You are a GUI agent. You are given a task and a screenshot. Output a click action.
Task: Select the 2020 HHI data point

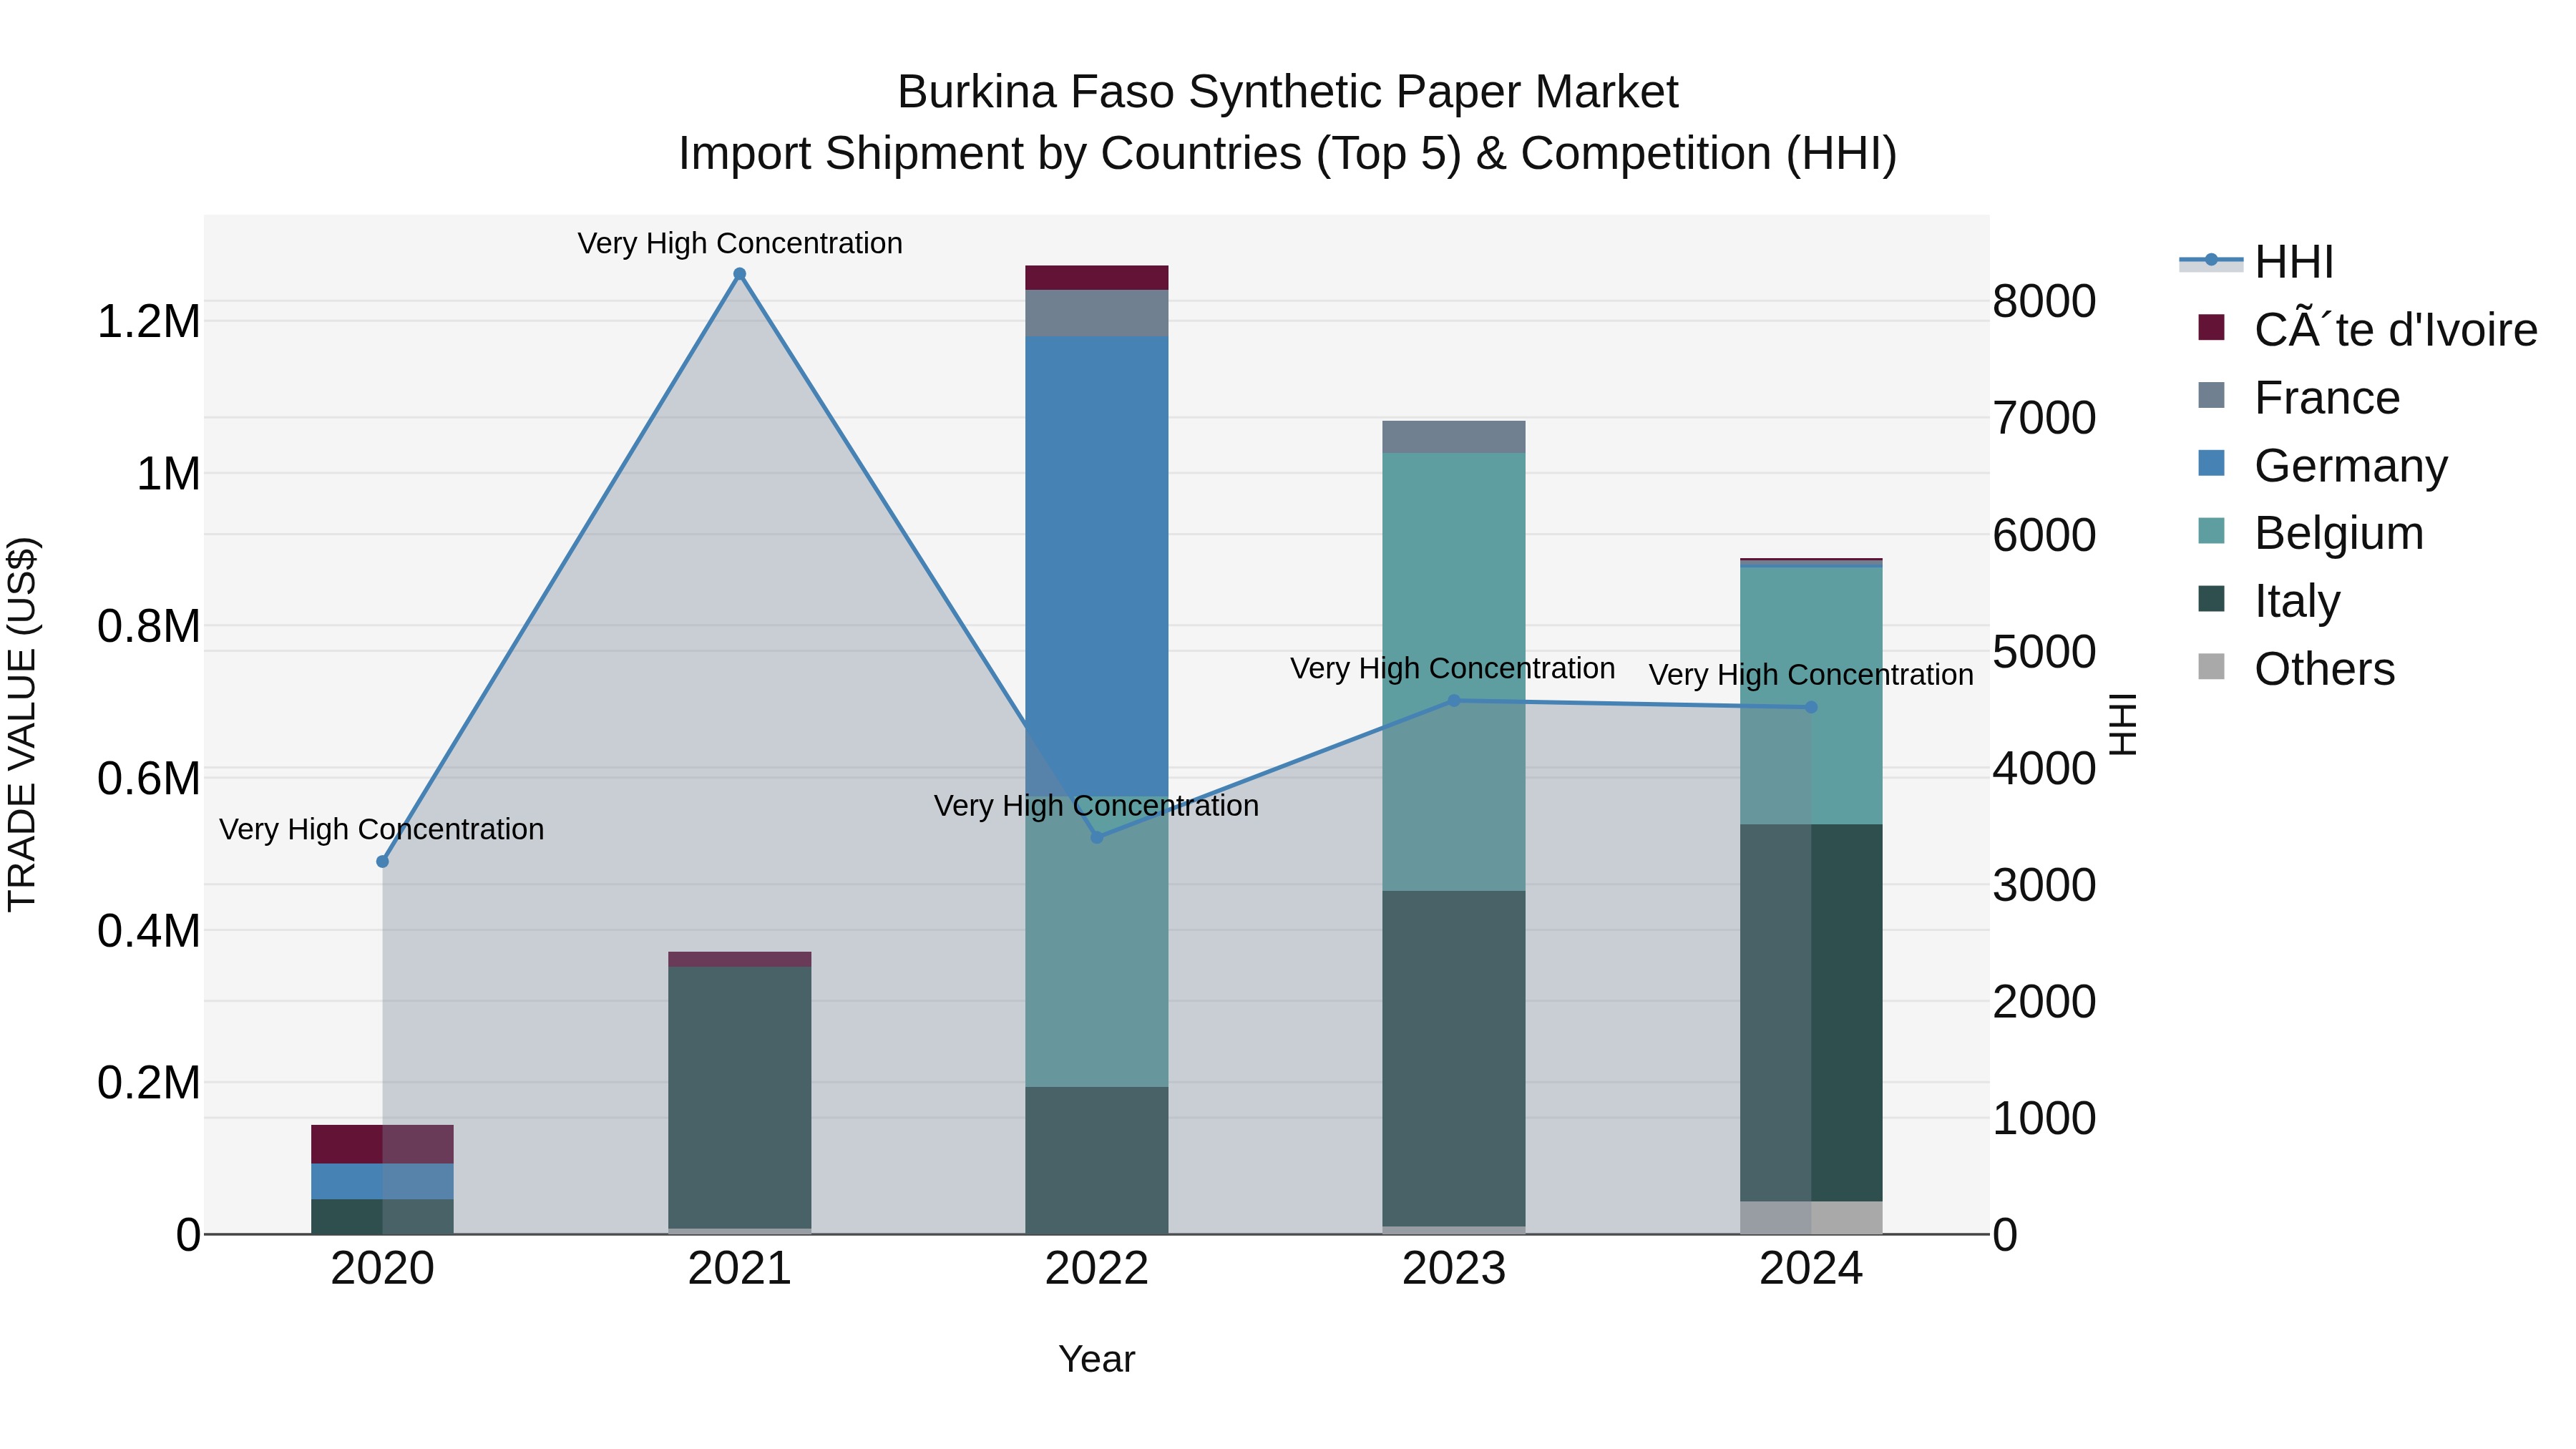click(382, 861)
